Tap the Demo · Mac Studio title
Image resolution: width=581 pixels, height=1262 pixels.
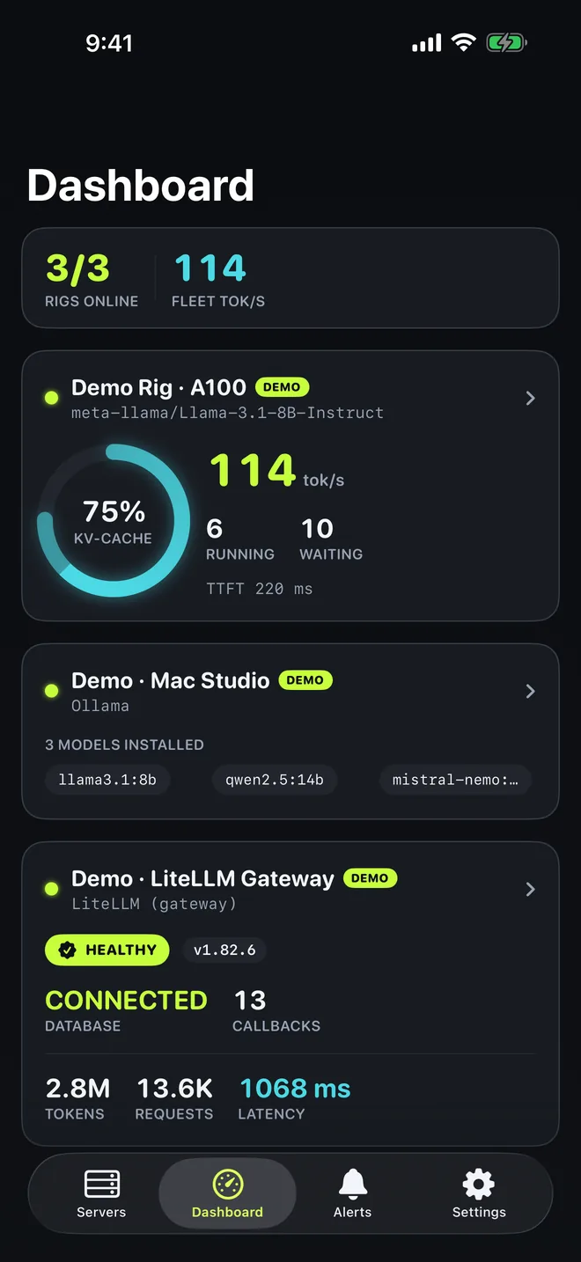171,680
